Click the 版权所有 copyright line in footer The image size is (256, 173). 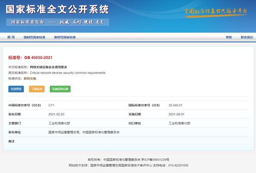point(128,160)
